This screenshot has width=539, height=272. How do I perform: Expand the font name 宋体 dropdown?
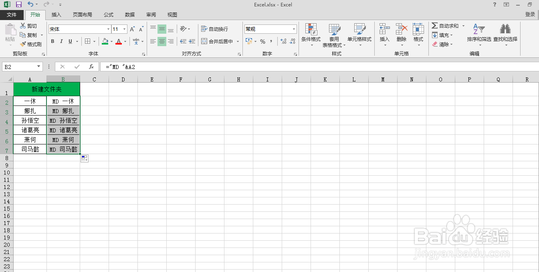(108, 29)
